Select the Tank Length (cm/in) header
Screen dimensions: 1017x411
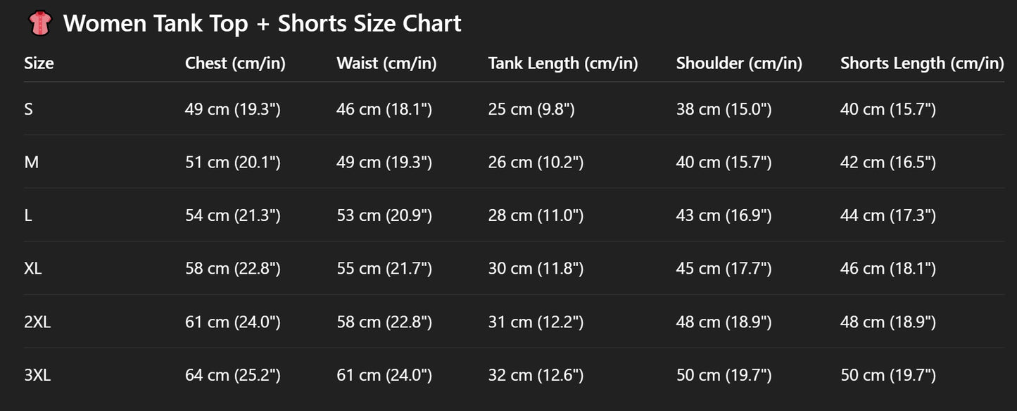click(563, 63)
